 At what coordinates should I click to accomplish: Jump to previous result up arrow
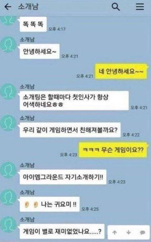[x=115, y=232]
